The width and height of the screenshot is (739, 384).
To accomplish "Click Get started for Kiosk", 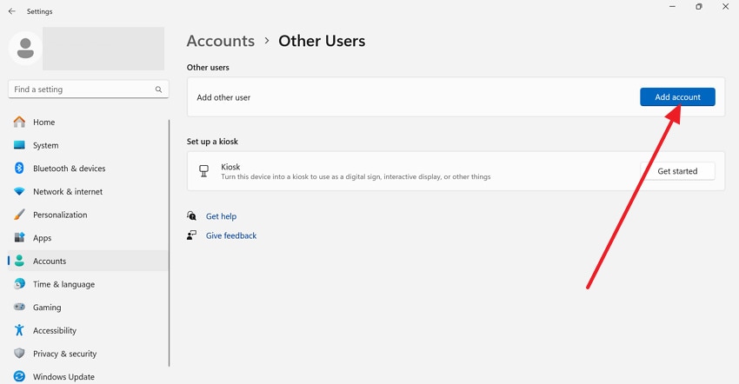I will pyautogui.click(x=677, y=171).
